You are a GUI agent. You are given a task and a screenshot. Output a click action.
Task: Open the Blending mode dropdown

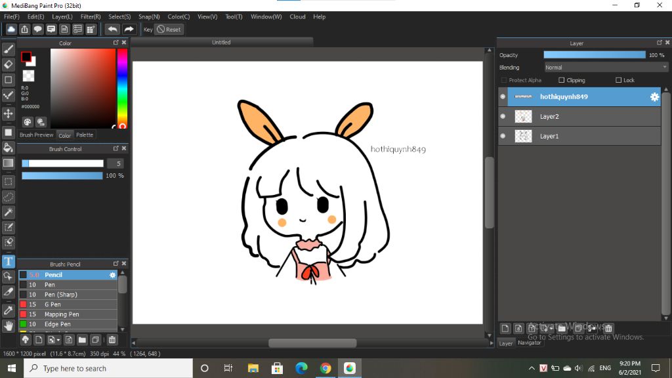(606, 68)
